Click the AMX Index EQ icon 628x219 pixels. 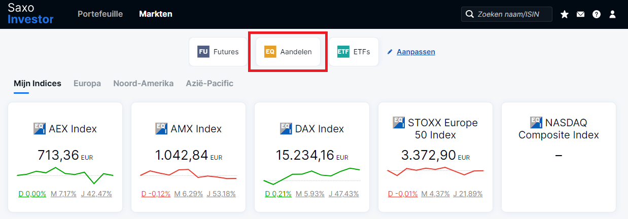[162, 129]
